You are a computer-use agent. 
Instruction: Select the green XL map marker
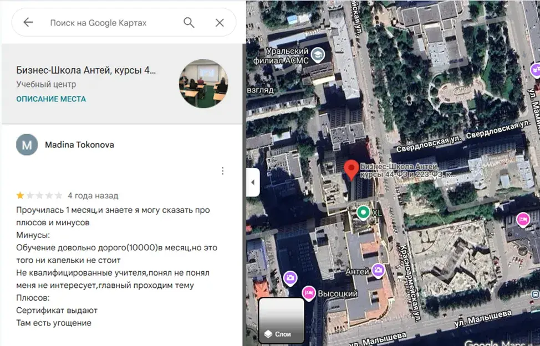363,213
